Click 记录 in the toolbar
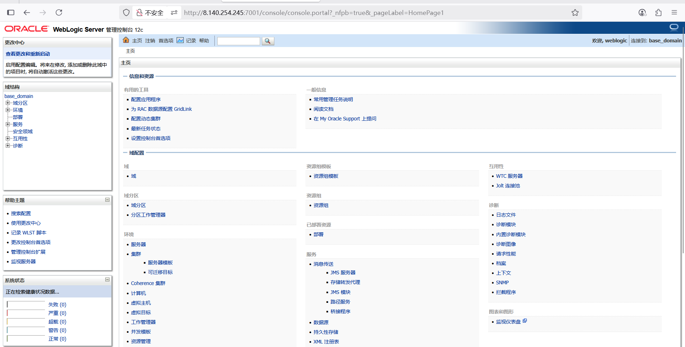Viewport: 685px width, 347px height. tap(191, 41)
